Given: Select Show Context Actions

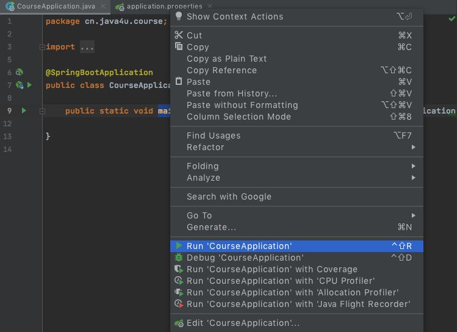Looking at the screenshot, I should coord(235,16).
